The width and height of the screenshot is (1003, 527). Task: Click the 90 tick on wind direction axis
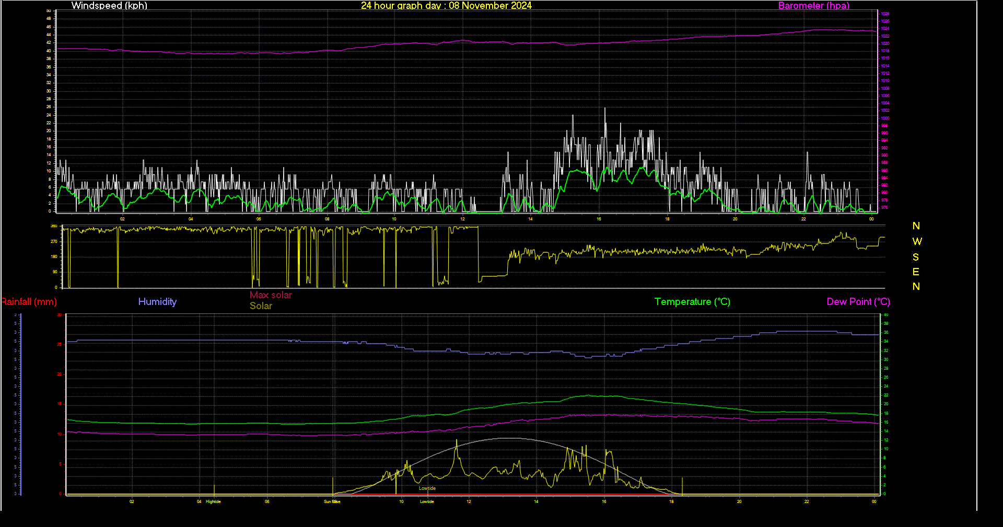(55, 272)
